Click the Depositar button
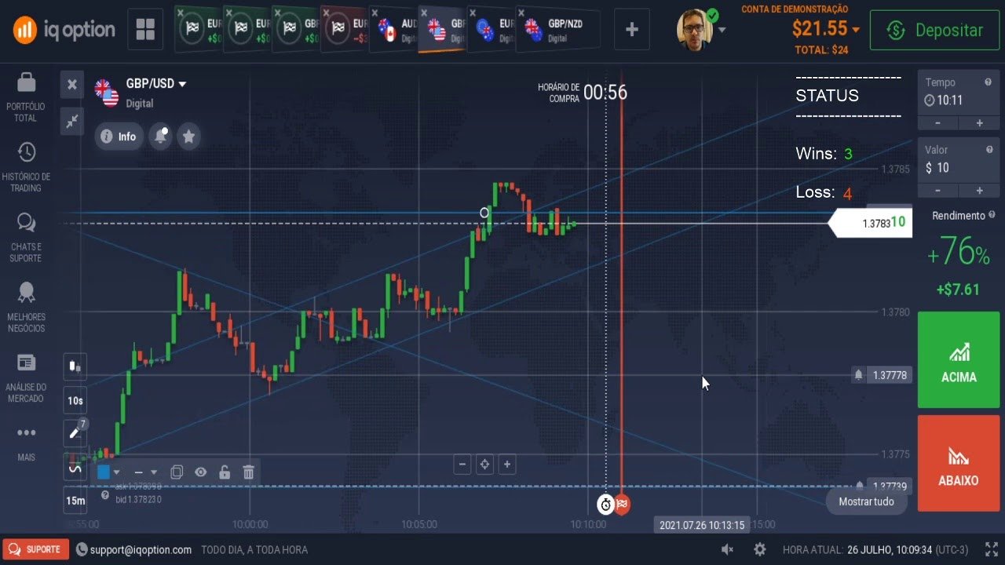The width and height of the screenshot is (1005, 565). tap(934, 29)
